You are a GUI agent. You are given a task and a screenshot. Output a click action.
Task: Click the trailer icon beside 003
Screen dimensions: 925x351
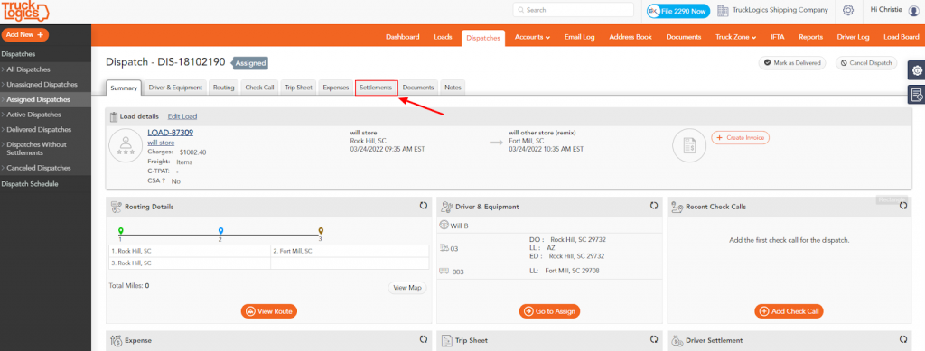pos(444,272)
